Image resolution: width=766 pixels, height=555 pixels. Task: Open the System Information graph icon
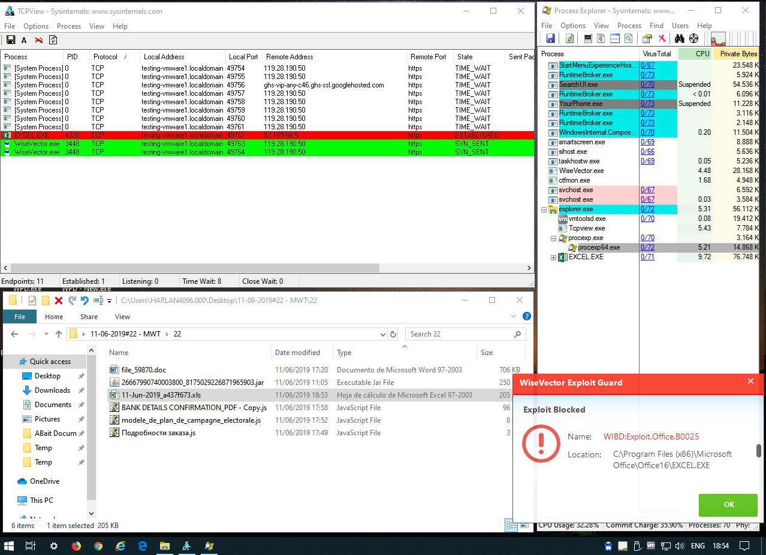pos(717,40)
